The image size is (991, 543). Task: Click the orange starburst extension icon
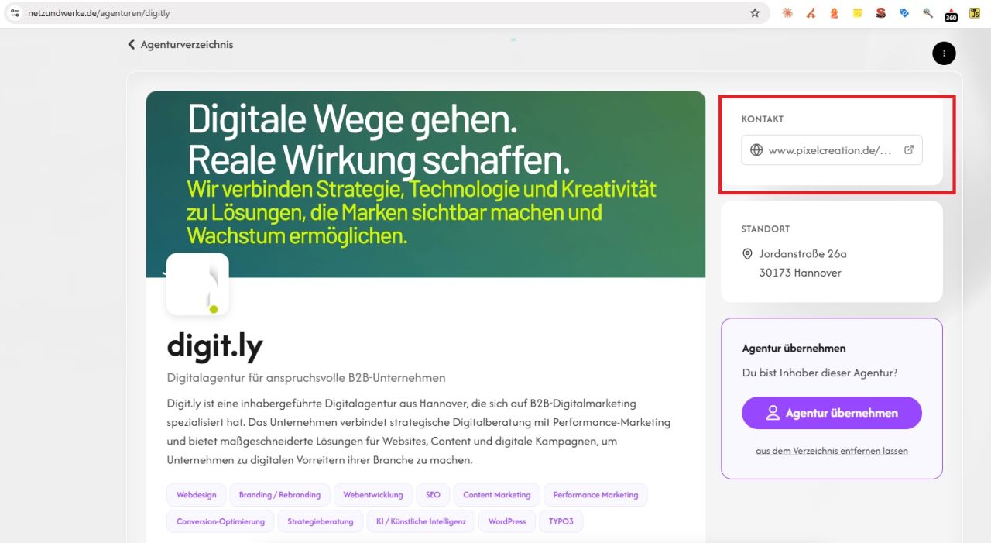coord(787,13)
